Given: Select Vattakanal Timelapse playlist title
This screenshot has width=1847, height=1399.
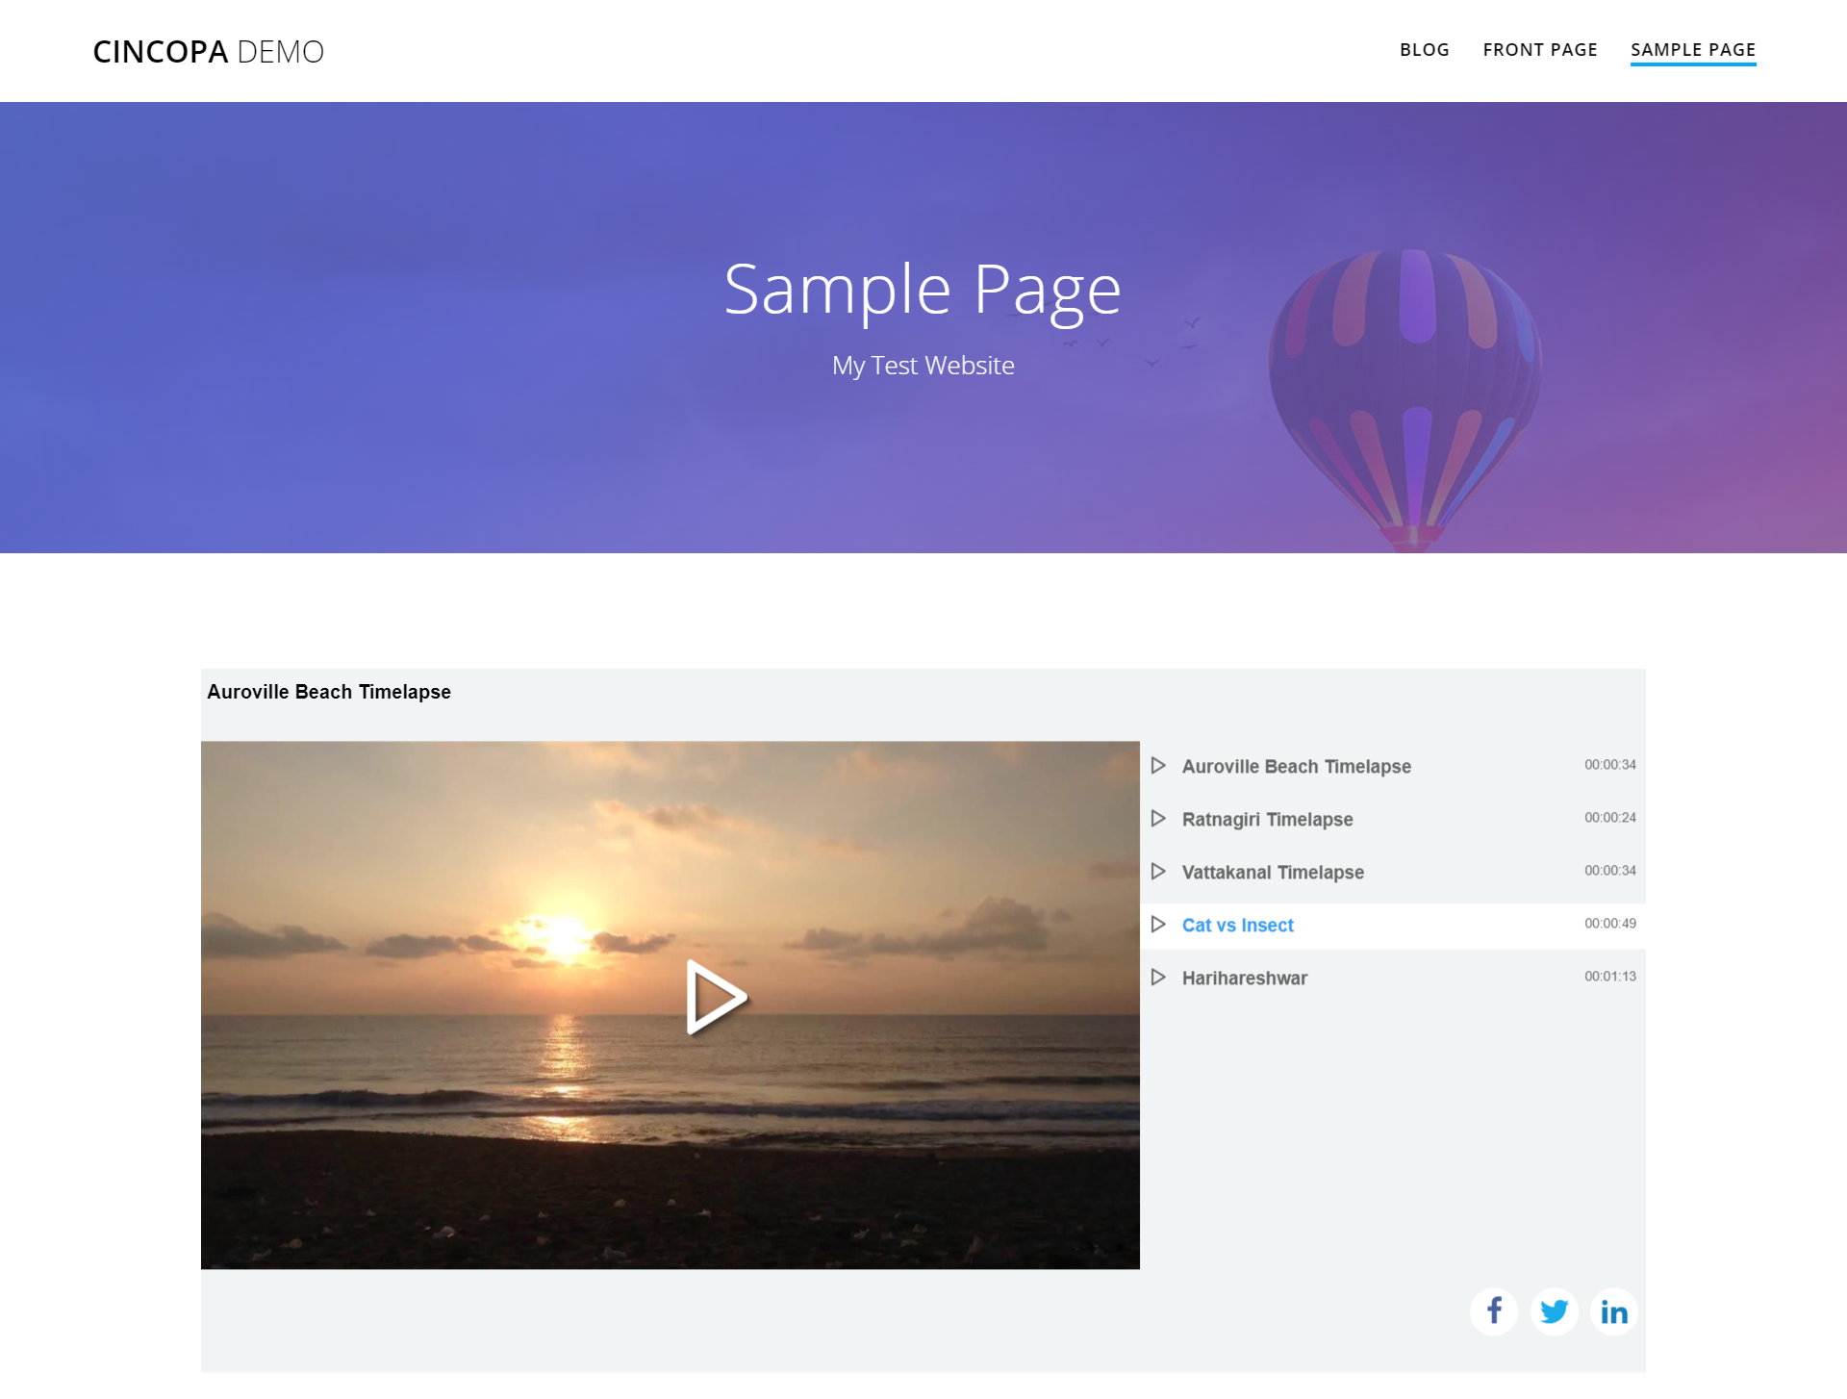Looking at the screenshot, I should [x=1273, y=873].
